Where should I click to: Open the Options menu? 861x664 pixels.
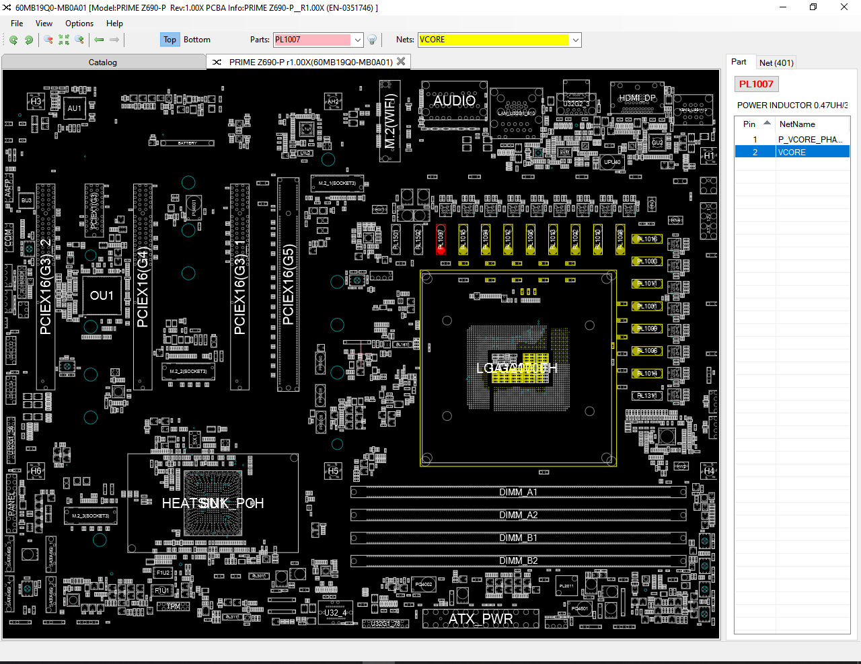point(79,23)
